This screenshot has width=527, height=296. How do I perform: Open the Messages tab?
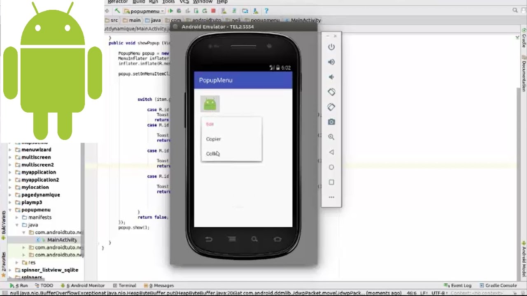(x=158, y=285)
